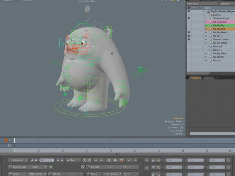The image size is (235, 176).
Task: Click the record button in transport controls
Action: (115, 160)
